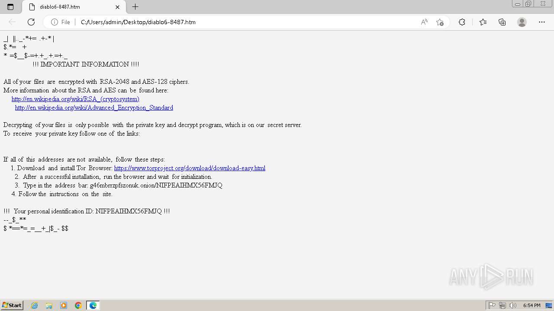This screenshot has height=311, width=554.
Task: Open the Favorites list
Action: tap(483, 22)
